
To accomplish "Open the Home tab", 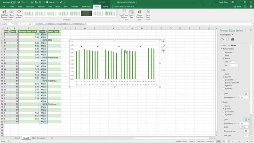I will click(x=12, y=7).
